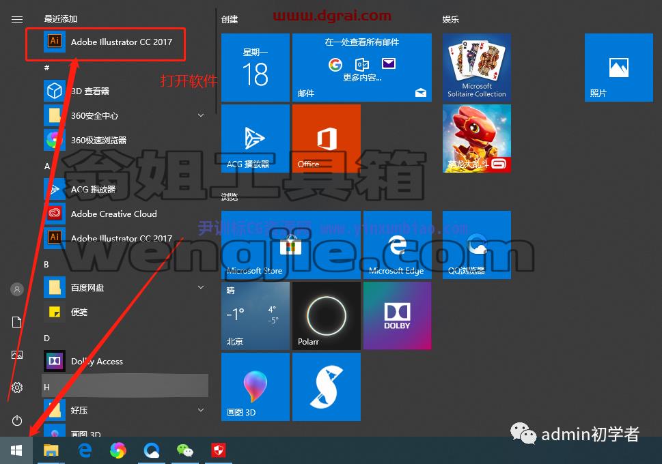
Task: Open Settings gear in Start sidebar
Action: click(17, 387)
